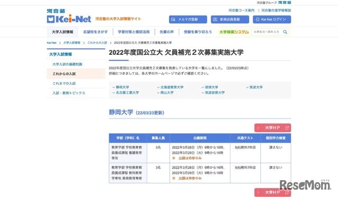Click the 共通テスト table header
338x197 pixels.
pos(245,138)
